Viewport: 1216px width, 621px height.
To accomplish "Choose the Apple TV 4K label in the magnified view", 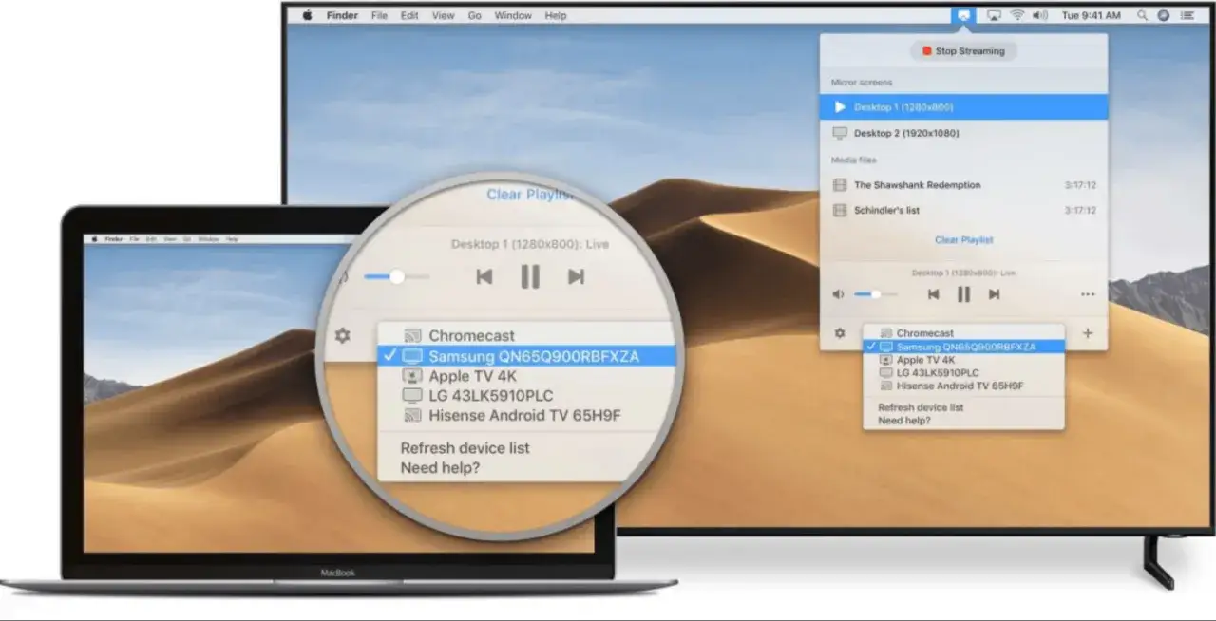I will 472,376.
